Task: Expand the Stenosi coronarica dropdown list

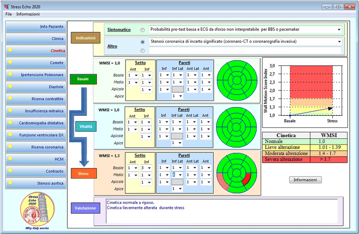Action: (338, 42)
